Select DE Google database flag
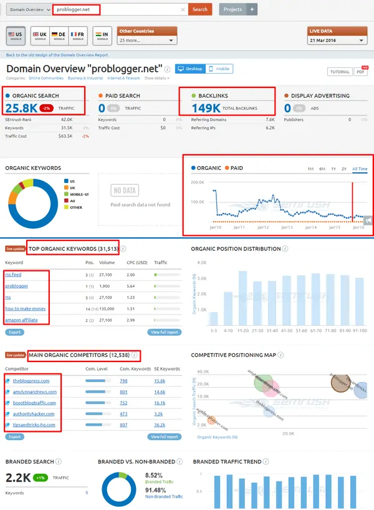This screenshot has height=510, width=374. 59,36
